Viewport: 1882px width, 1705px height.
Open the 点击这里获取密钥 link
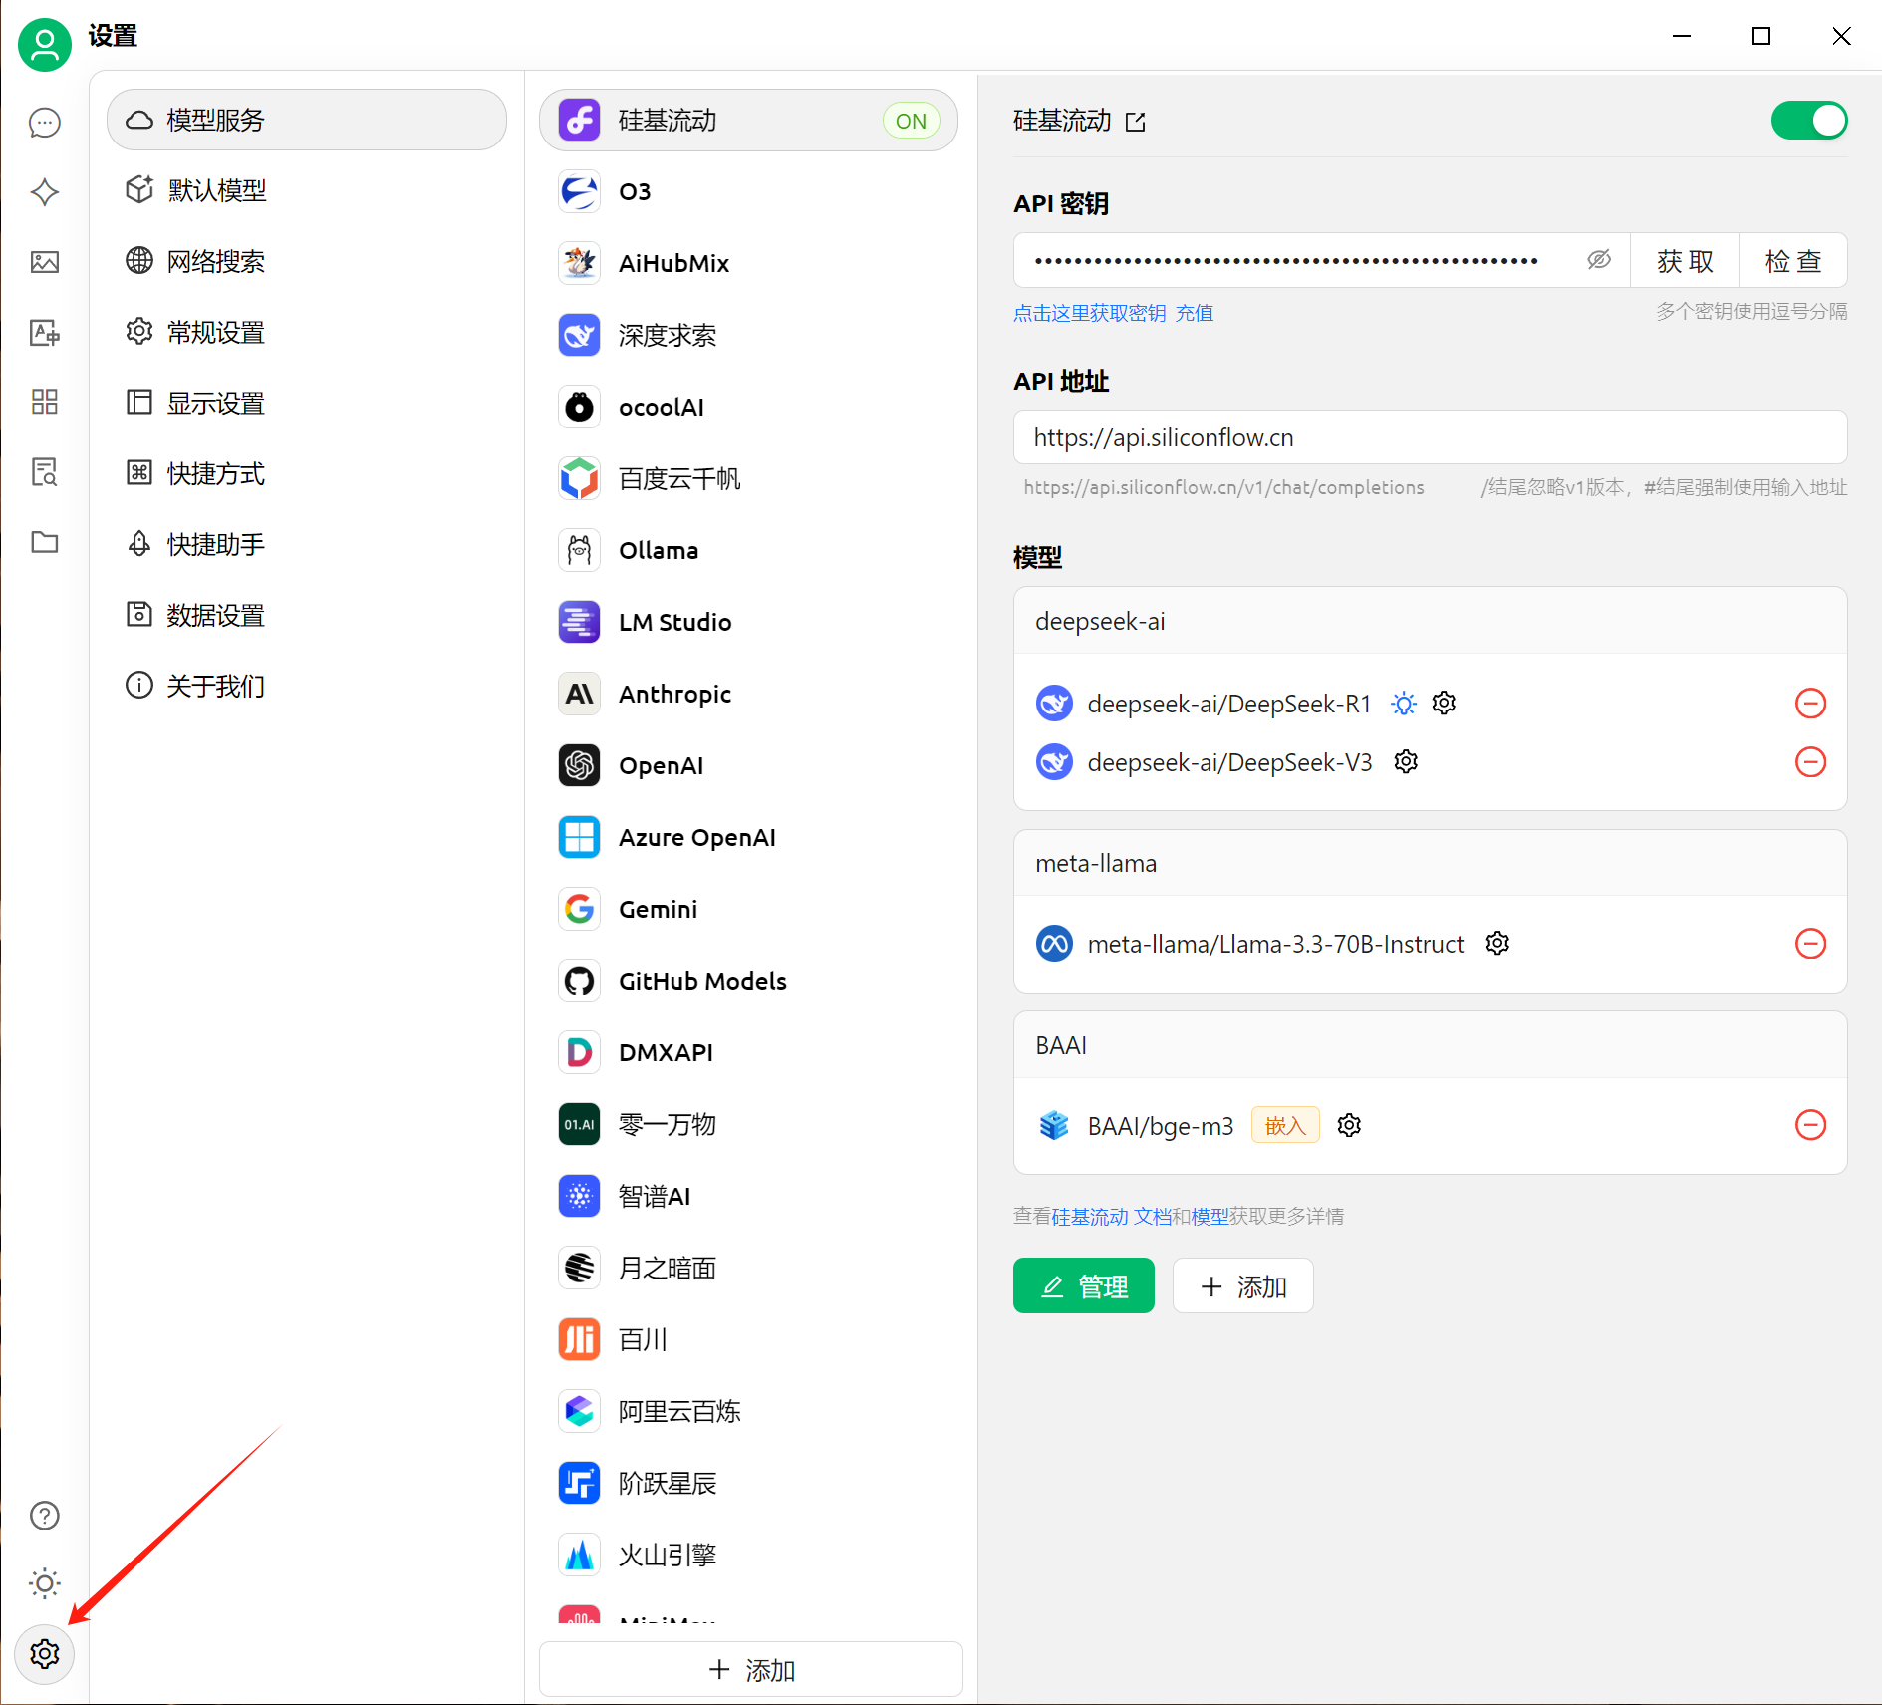1090,313
